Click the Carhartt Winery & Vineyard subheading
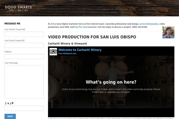This screenshot has width=179, height=119. [67, 43]
